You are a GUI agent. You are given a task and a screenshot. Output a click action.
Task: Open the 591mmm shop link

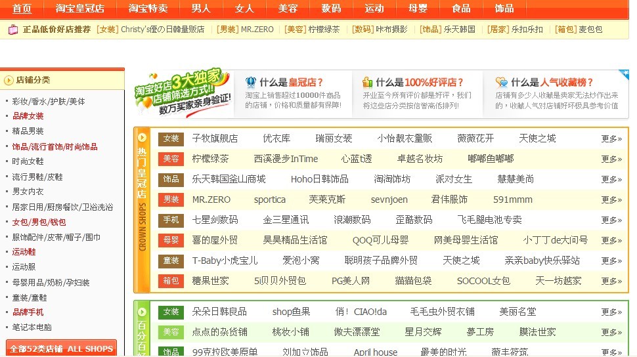(513, 199)
